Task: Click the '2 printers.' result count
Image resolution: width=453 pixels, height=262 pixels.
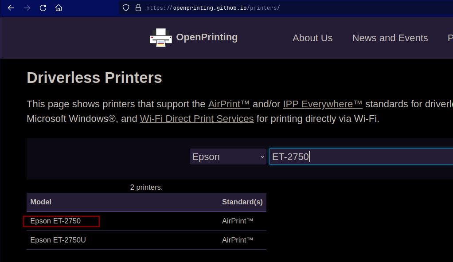Action: [x=146, y=187]
